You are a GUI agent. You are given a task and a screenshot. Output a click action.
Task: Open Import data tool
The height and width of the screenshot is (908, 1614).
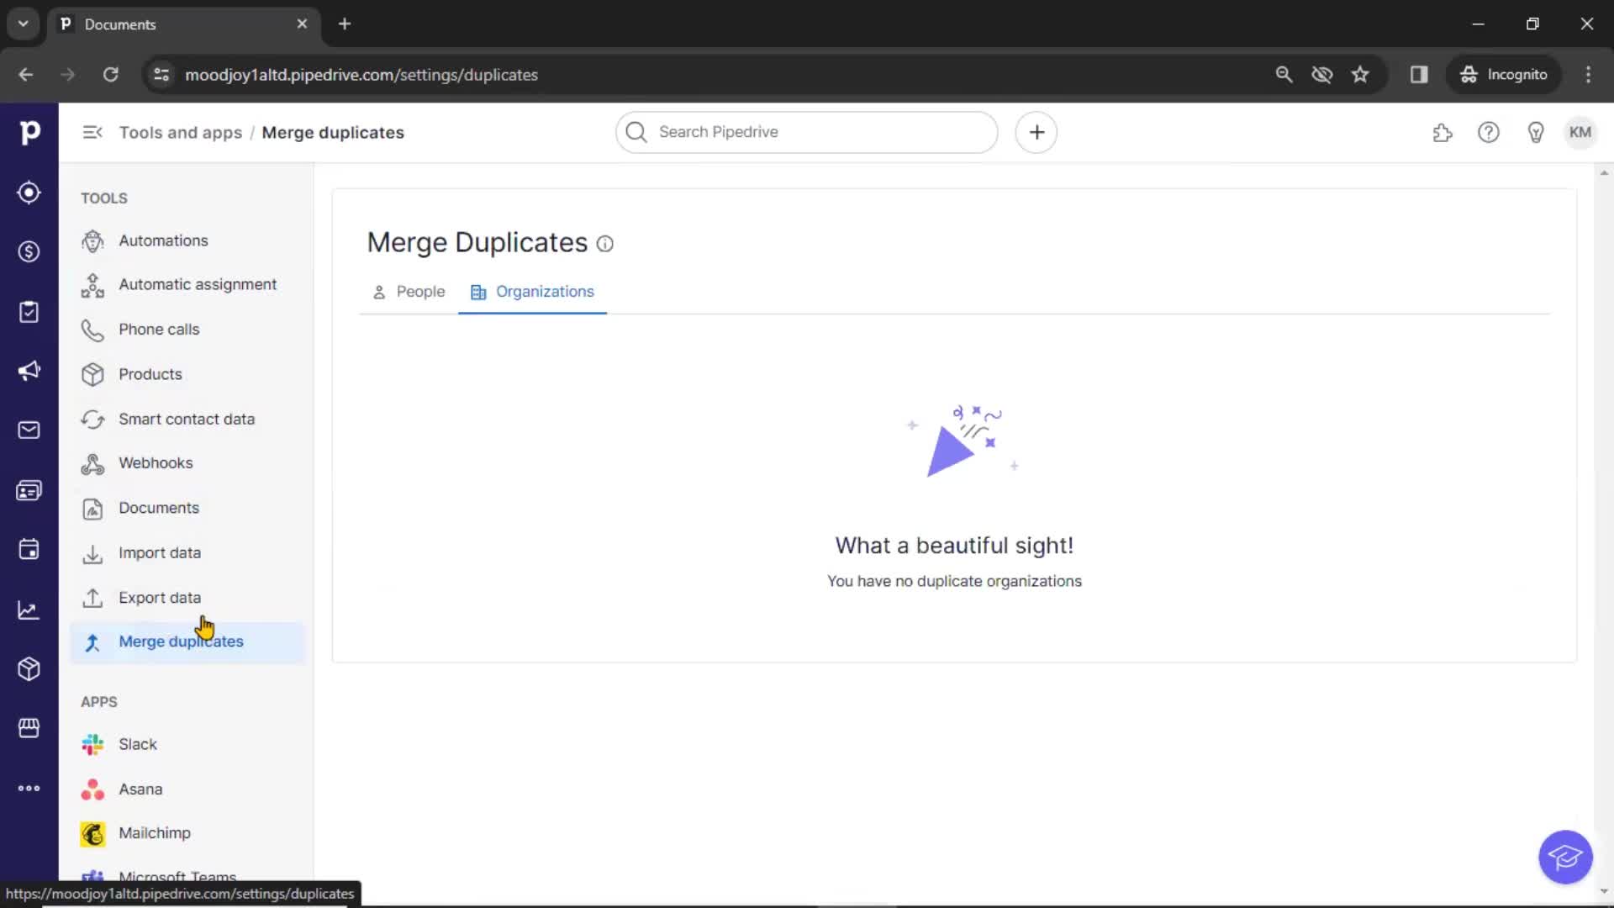click(159, 552)
